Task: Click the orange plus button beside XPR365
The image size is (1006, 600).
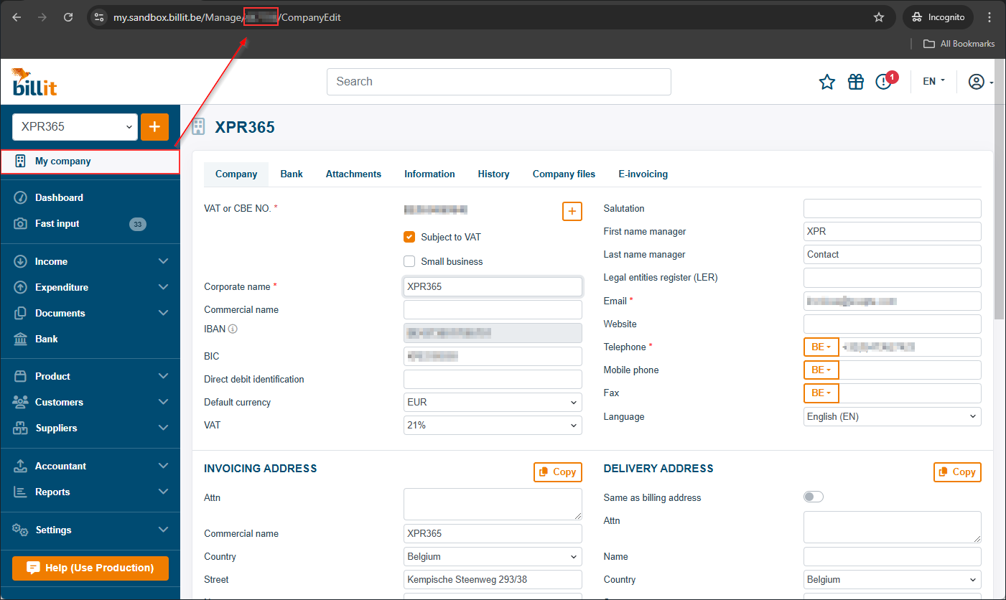Action: [x=154, y=126]
